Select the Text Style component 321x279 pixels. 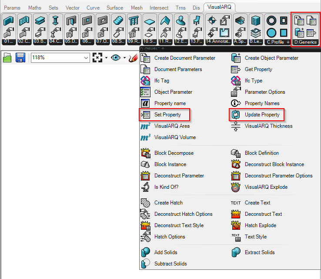pyautogui.click(x=249, y=237)
